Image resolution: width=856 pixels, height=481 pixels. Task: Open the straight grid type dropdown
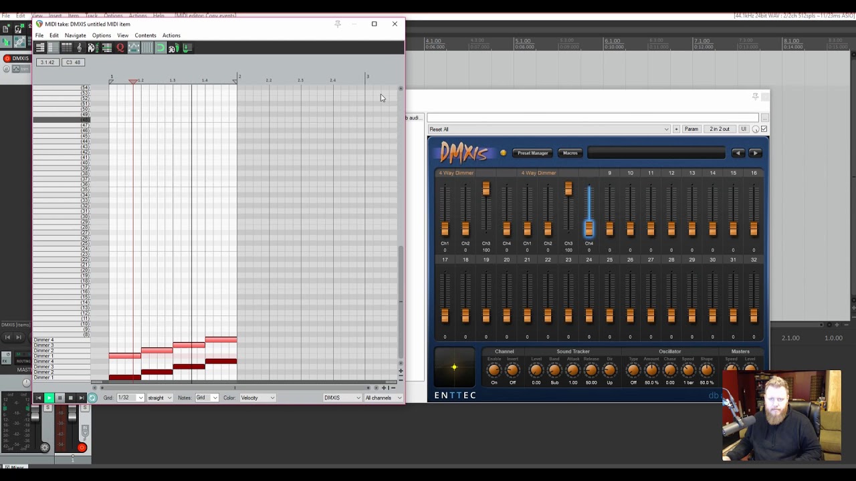click(x=160, y=397)
